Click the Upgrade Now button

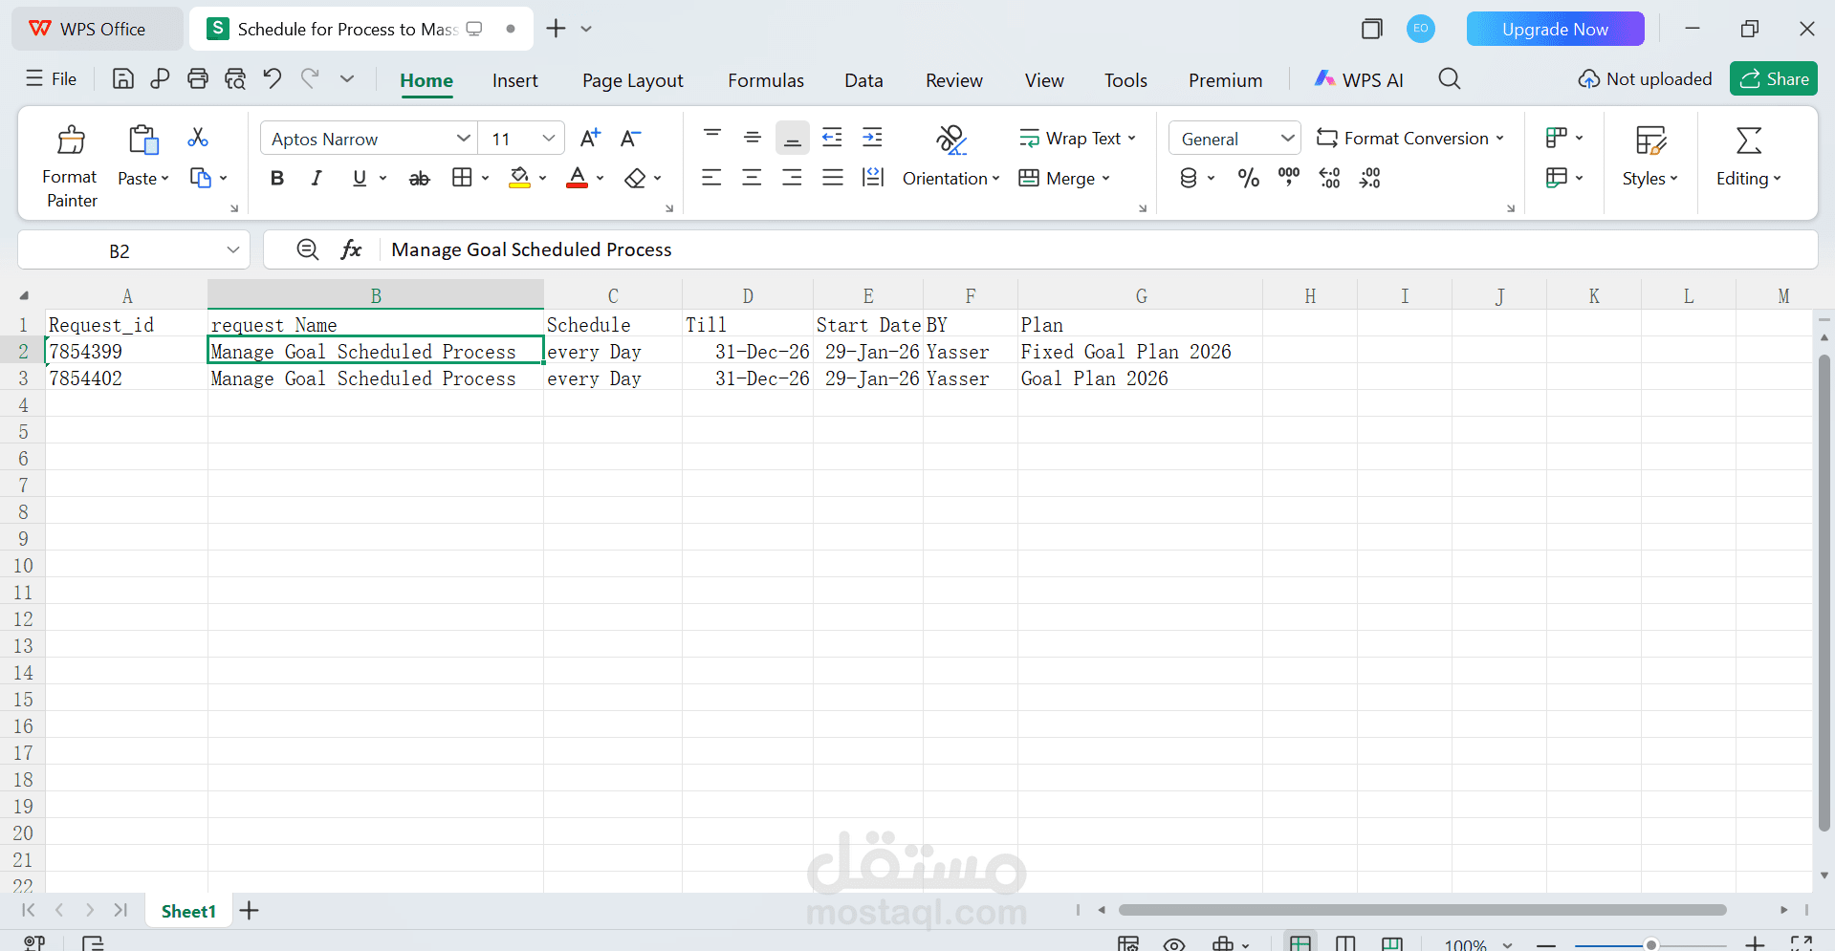(1555, 29)
